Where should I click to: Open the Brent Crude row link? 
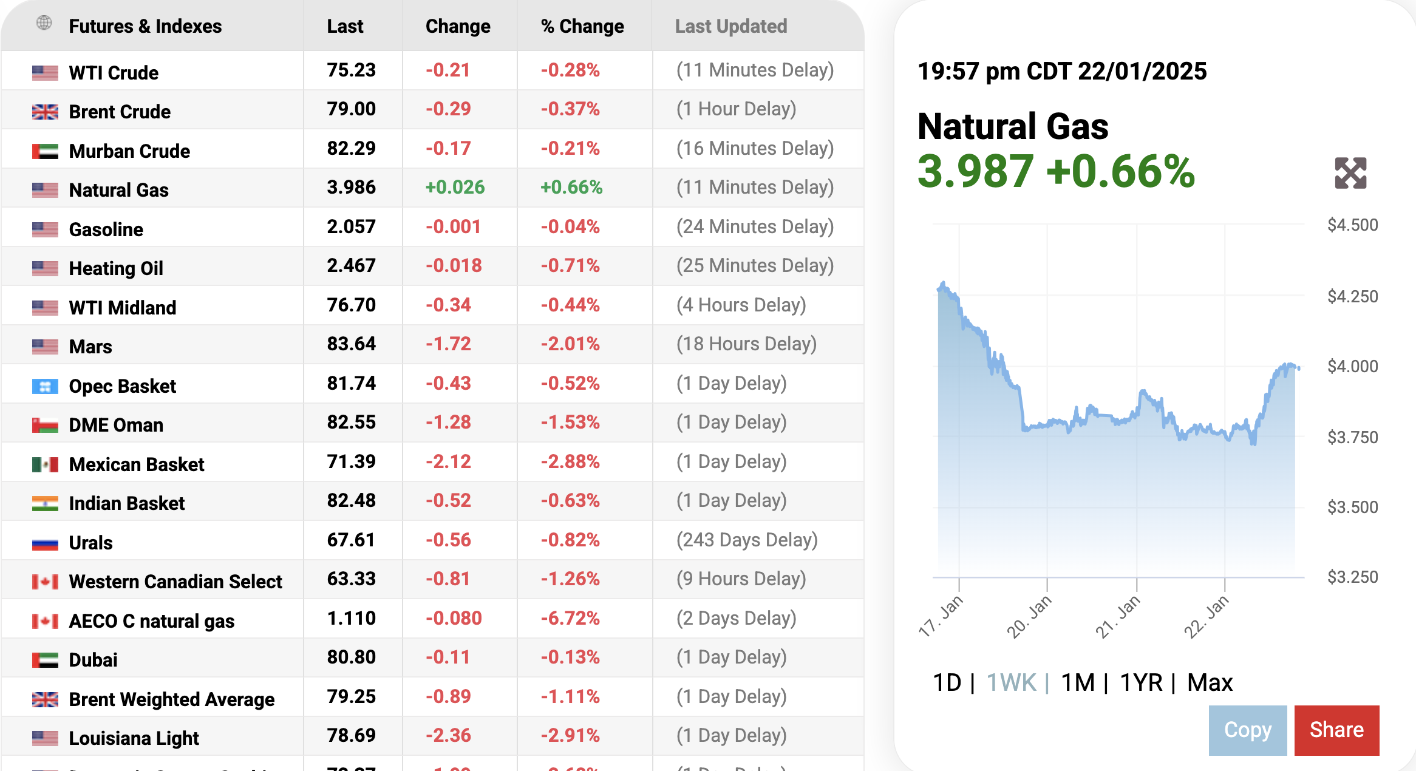pos(120,112)
